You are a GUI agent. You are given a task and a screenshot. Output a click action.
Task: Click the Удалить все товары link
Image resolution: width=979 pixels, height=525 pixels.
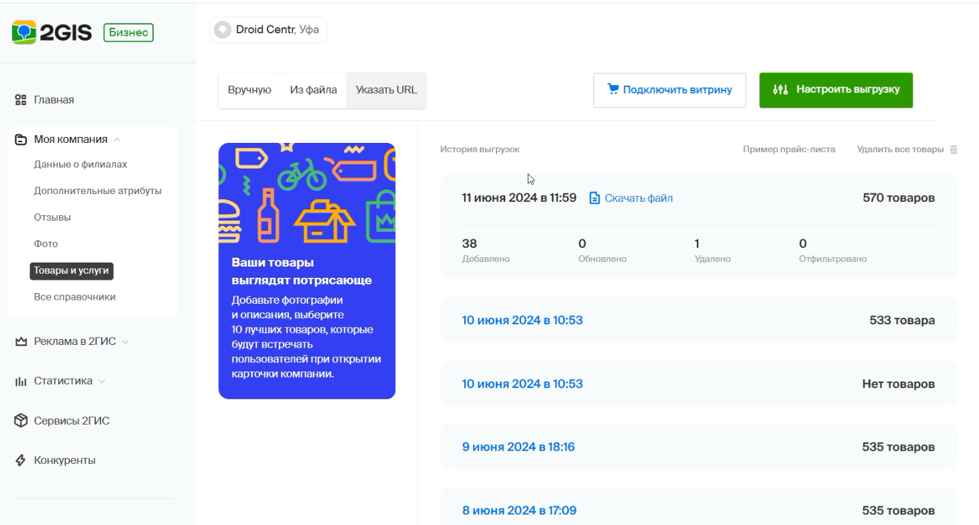click(900, 150)
